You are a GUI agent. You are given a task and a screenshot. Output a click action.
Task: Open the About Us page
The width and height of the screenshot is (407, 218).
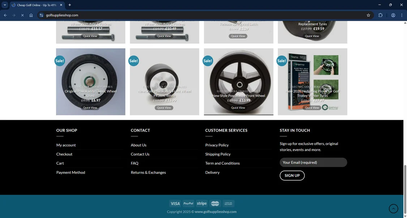click(138, 145)
